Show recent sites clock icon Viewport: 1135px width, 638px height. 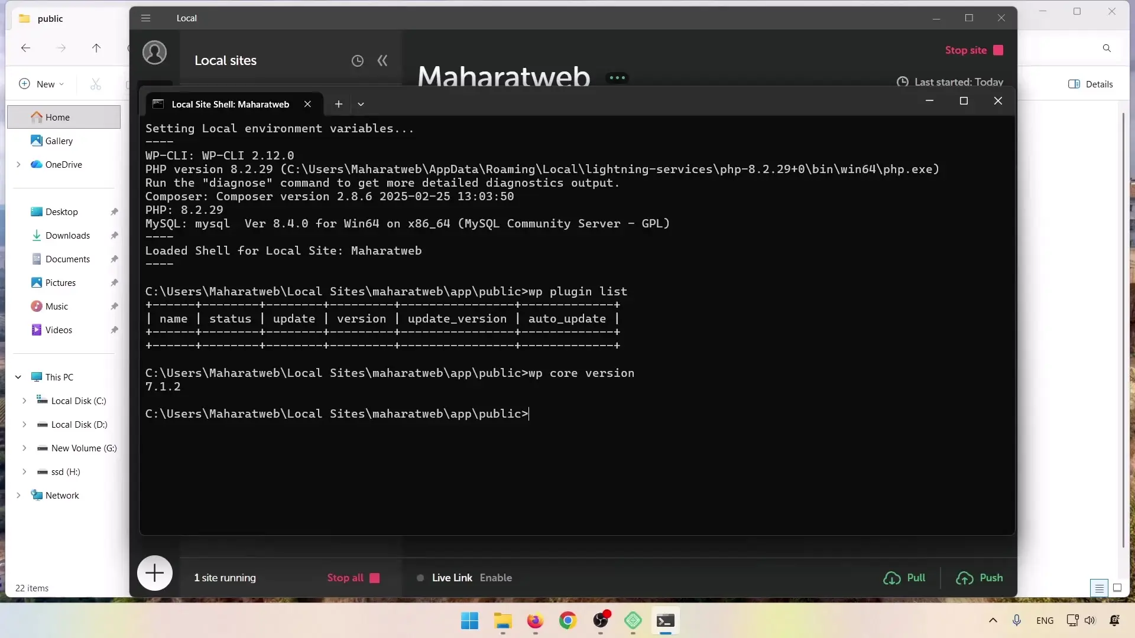[x=357, y=61]
